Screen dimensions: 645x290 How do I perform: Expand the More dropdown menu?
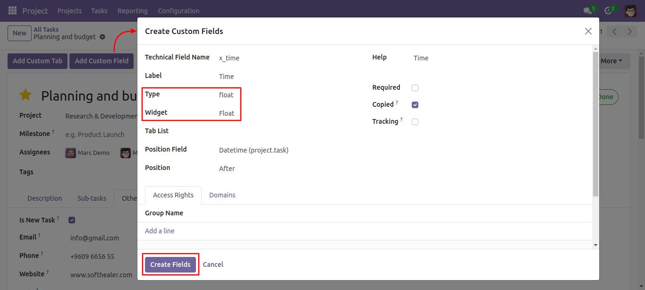(x=611, y=61)
